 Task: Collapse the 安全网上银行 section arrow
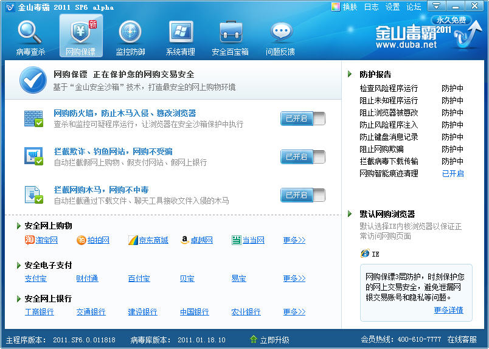pyautogui.click(x=19, y=299)
